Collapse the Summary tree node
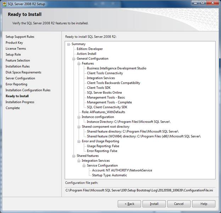 pos(69,44)
